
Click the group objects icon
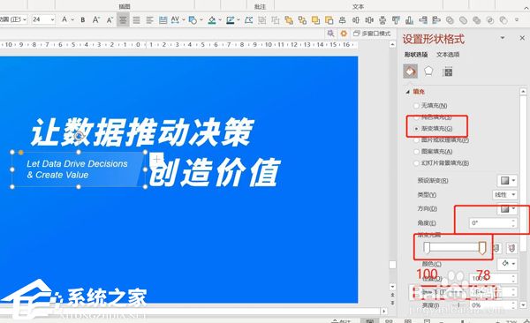coord(262,20)
